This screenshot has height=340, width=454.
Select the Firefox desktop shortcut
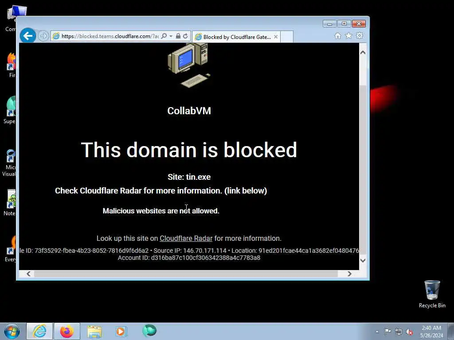click(x=12, y=65)
